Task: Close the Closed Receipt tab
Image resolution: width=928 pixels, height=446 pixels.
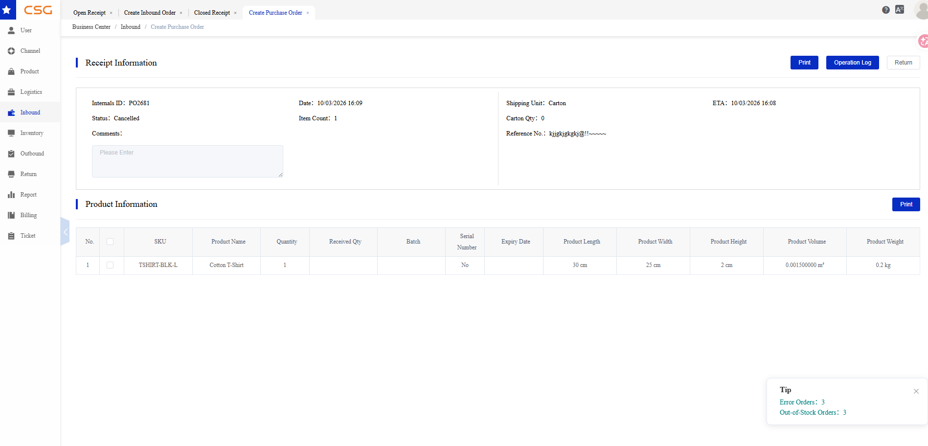Action: [x=235, y=13]
